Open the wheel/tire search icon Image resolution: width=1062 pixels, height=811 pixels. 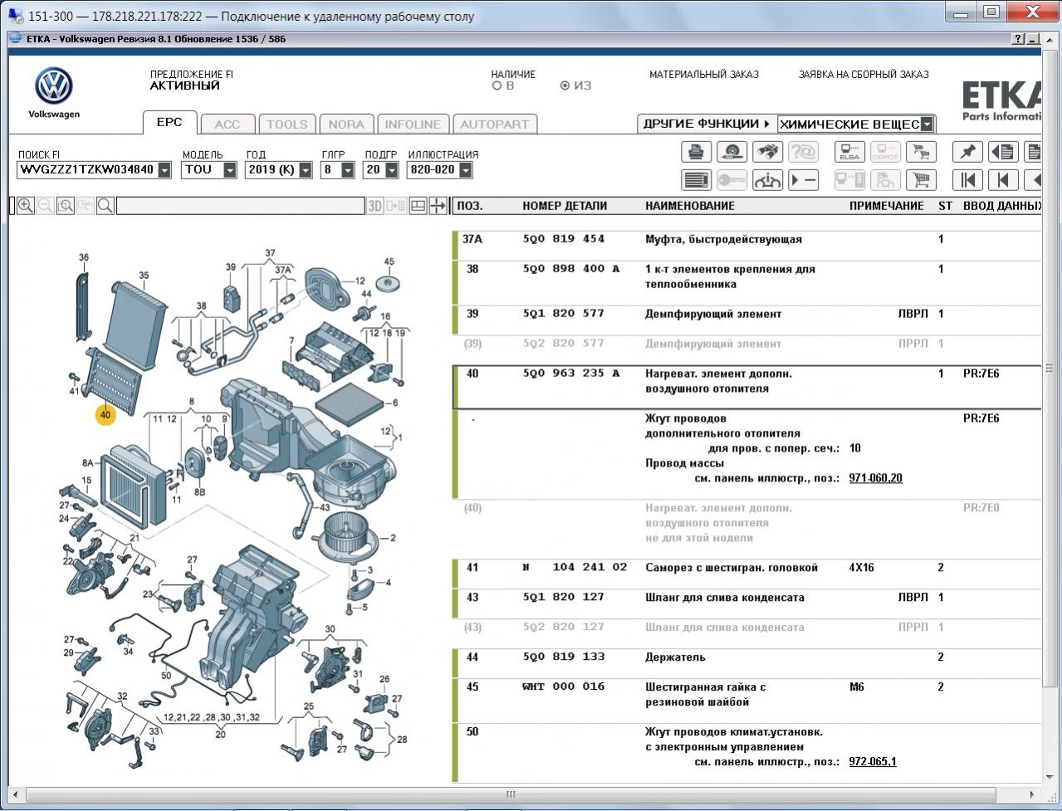pyautogui.click(x=732, y=152)
